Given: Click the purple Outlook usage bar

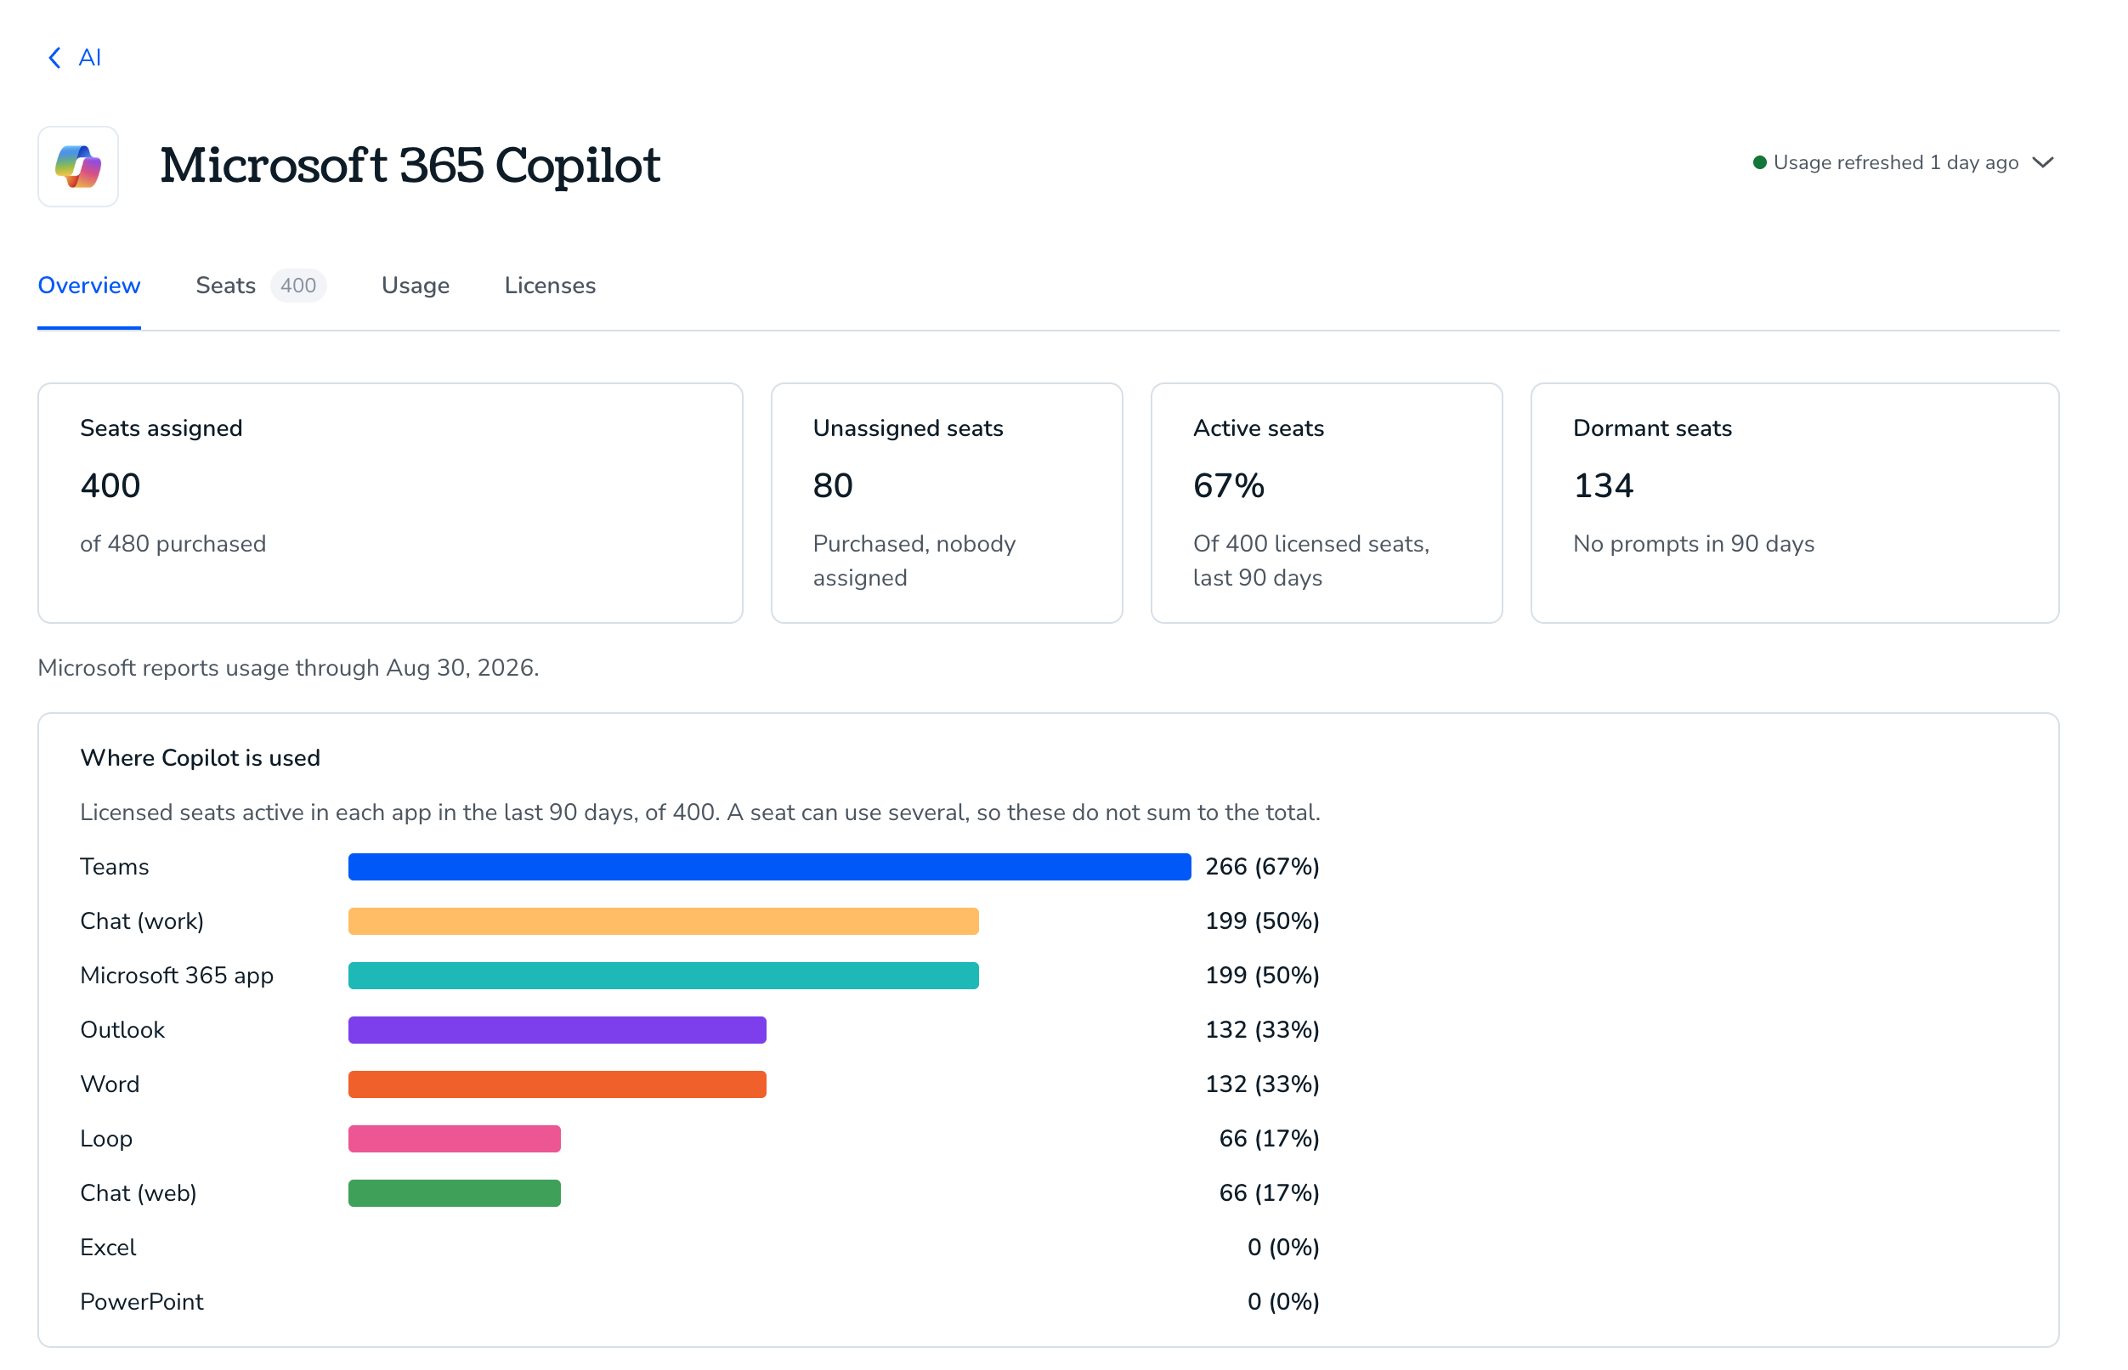Looking at the screenshot, I should (x=557, y=1030).
